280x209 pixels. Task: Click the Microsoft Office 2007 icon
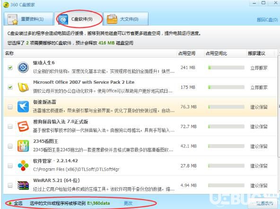(x=23, y=87)
